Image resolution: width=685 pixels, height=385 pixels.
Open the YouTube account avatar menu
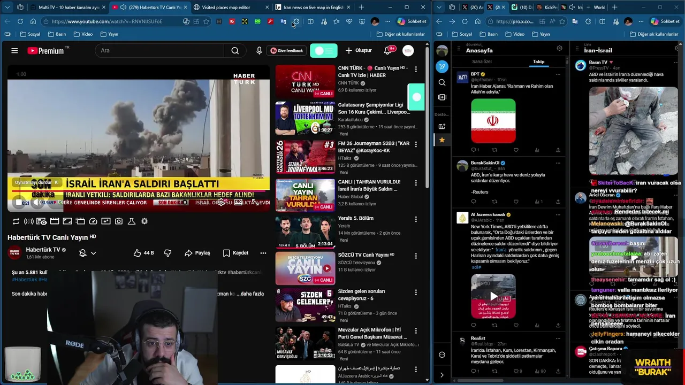tap(408, 50)
